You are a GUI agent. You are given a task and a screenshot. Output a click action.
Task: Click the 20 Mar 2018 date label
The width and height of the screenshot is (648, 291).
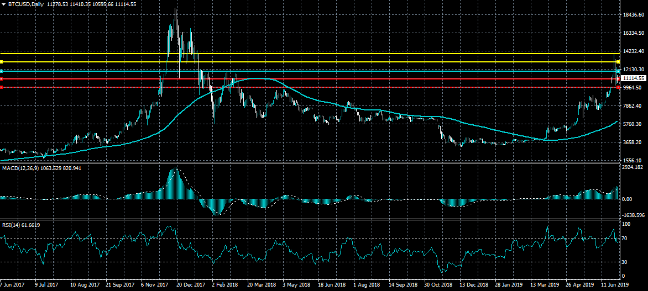pos(262,285)
